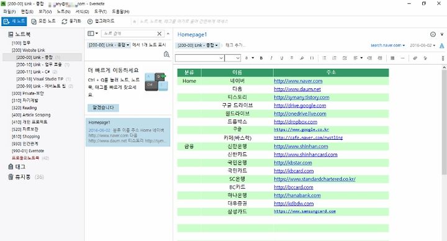Insert a checkbox to-do item
This screenshot has height=241, width=447.
click(345, 58)
